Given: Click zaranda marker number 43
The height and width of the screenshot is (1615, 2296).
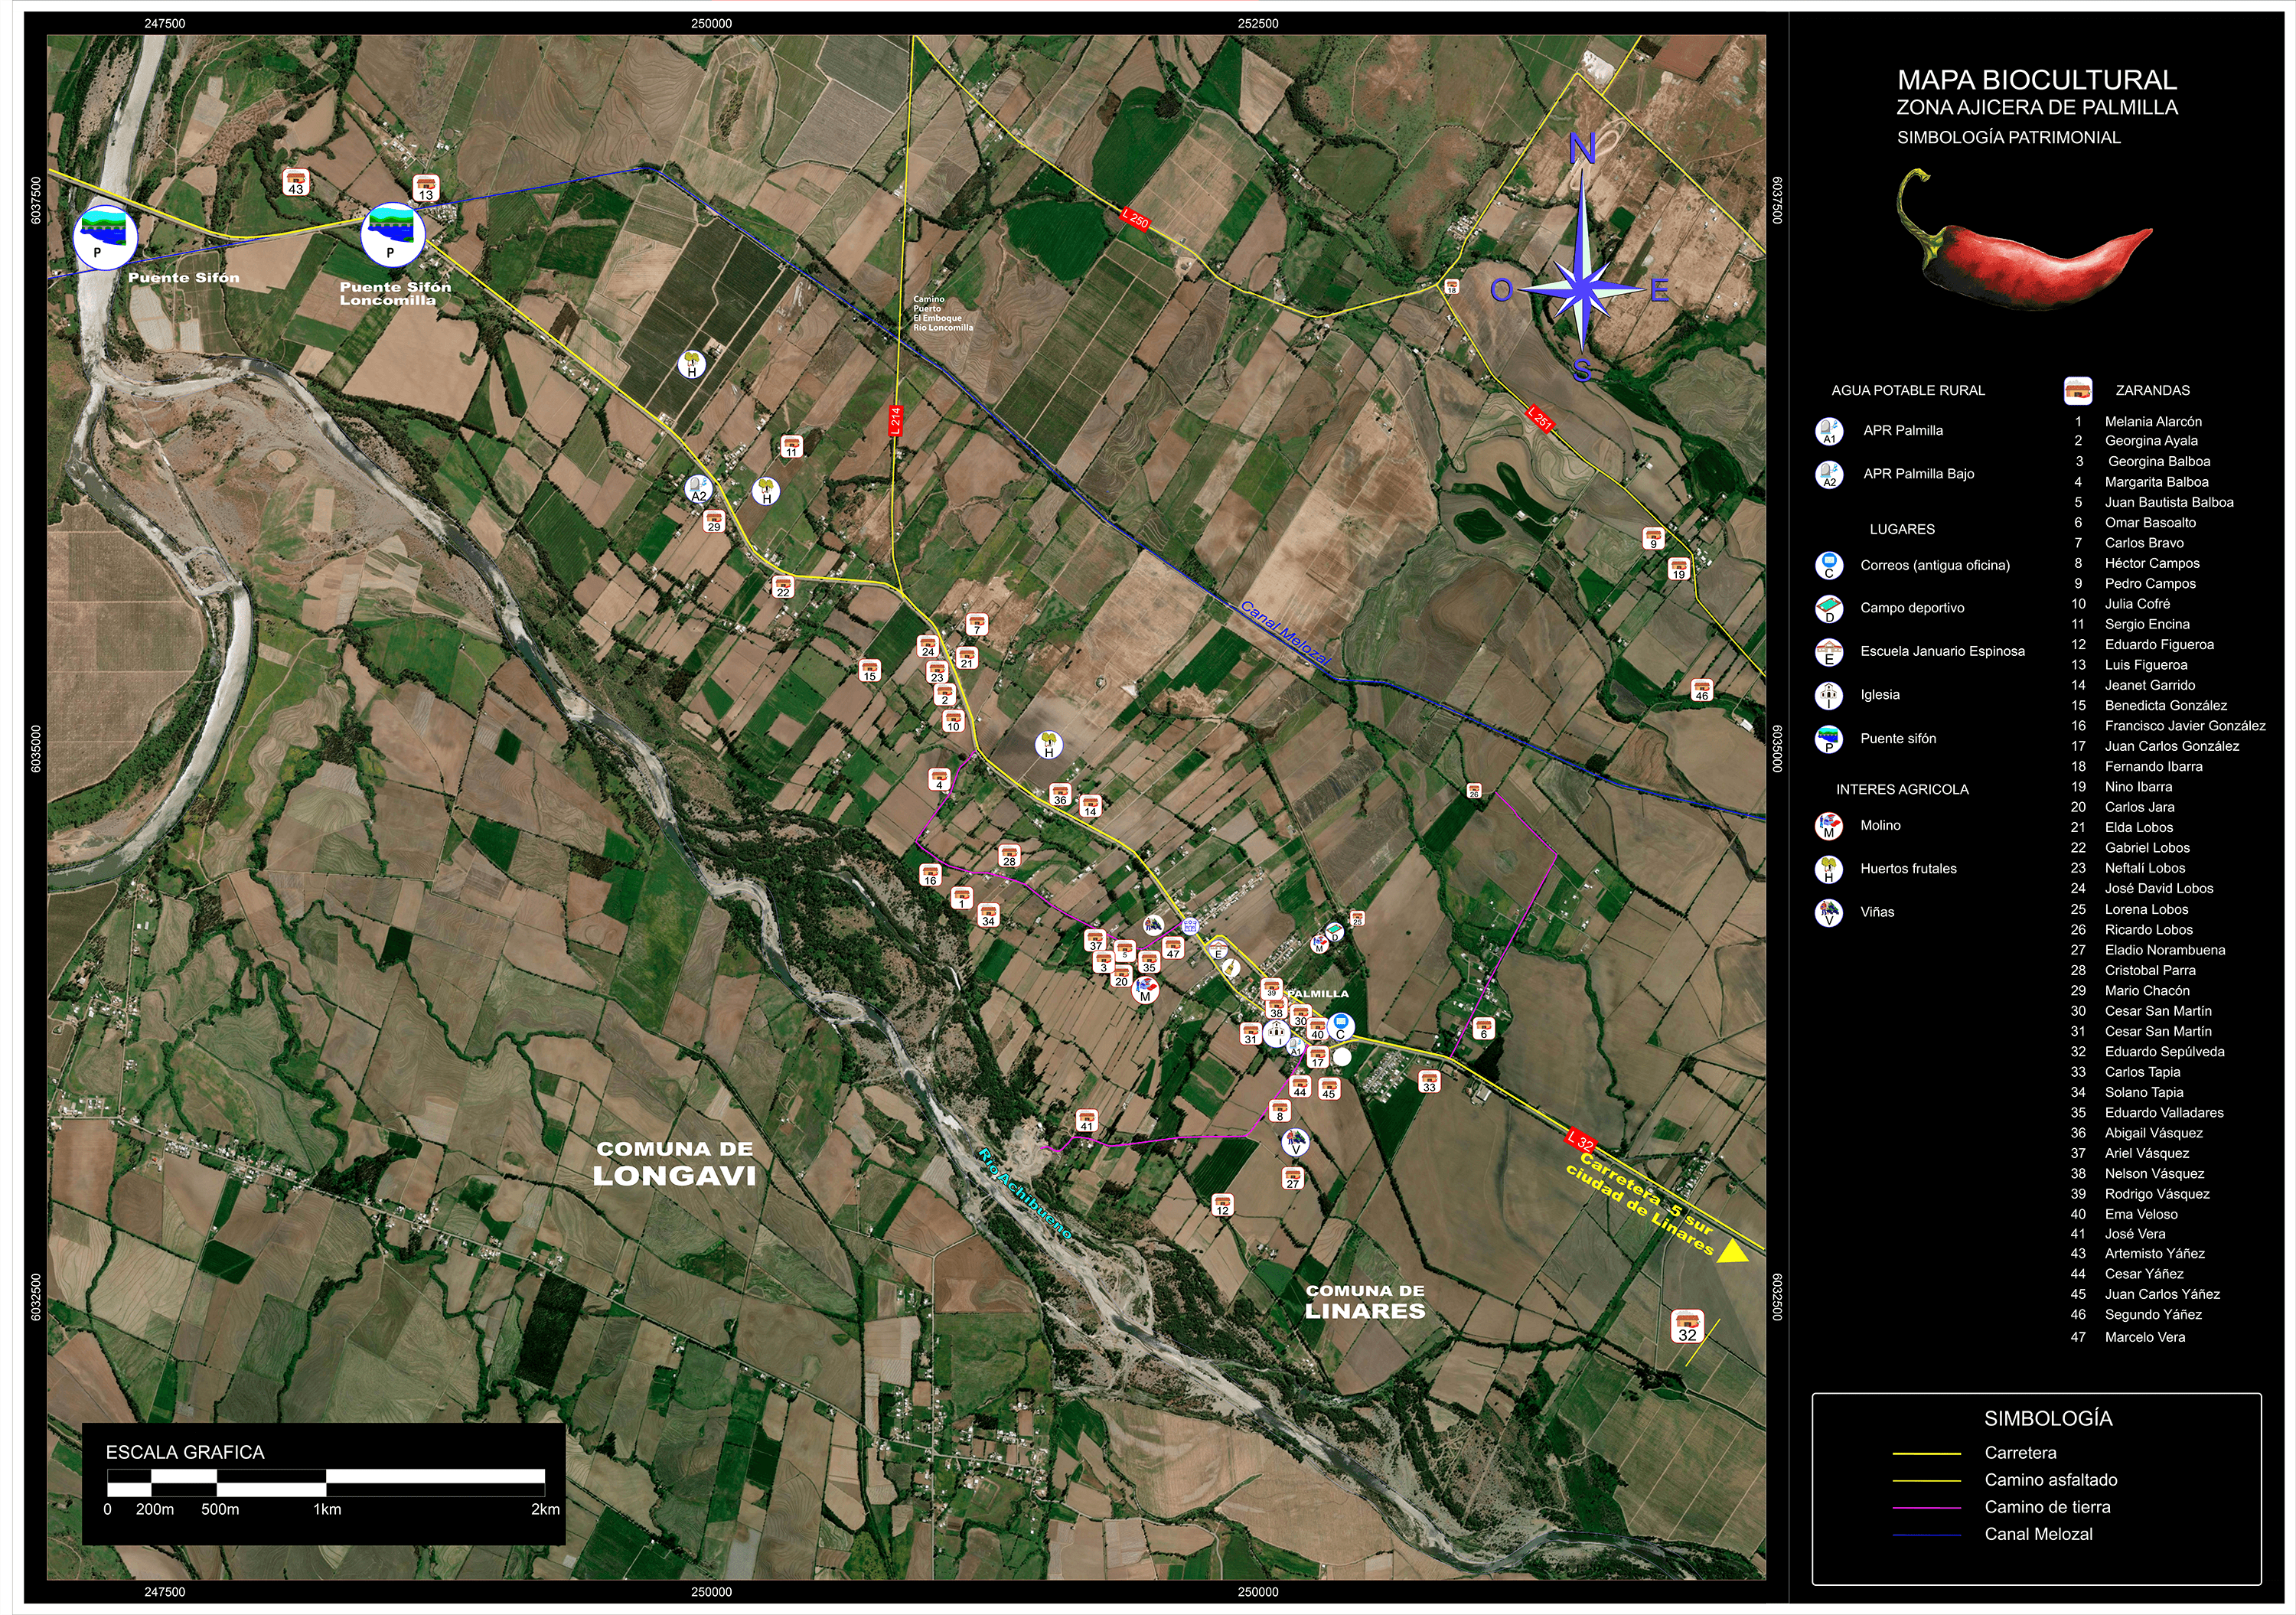Looking at the screenshot, I should click(295, 182).
